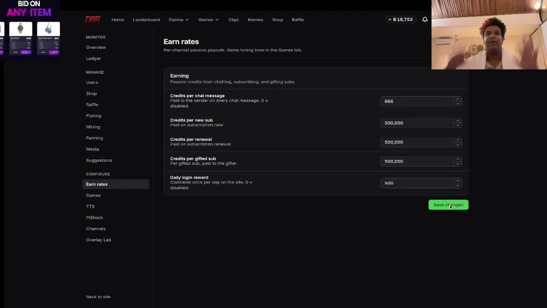This screenshot has height=308, width=547.
Task: Click the credit balance 18,753
Action: 400,19
